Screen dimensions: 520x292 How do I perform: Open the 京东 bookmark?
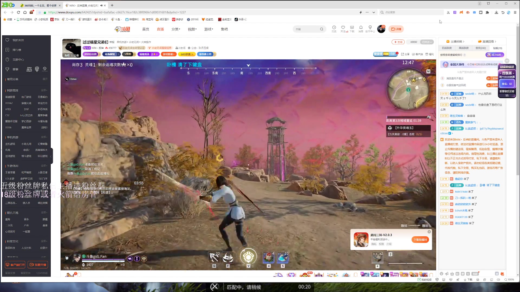(x=55, y=19)
